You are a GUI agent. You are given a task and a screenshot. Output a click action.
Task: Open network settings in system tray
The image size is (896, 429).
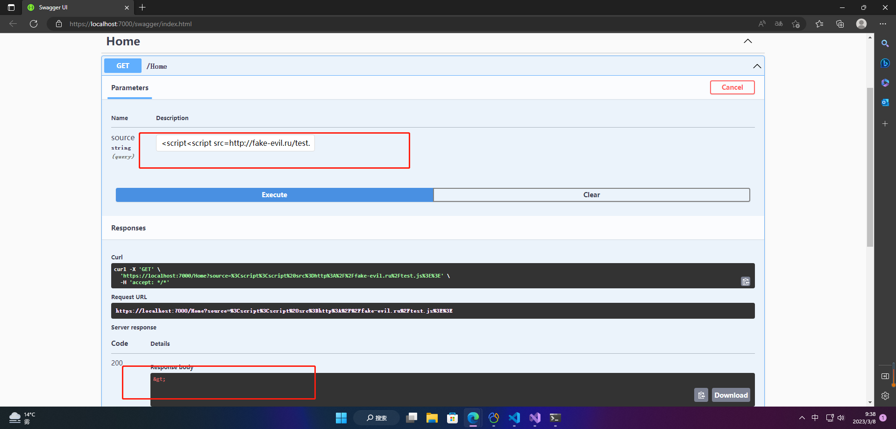coord(830,418)
